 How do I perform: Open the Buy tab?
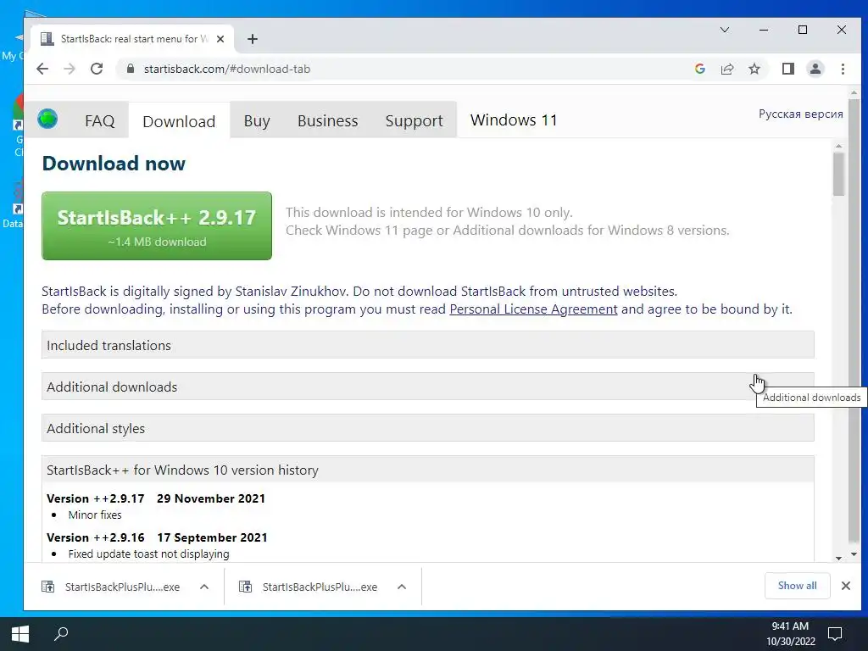click(257, 120)
